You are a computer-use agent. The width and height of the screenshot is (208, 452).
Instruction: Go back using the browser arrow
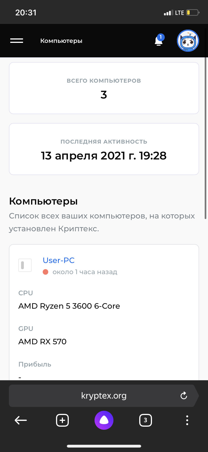point(21,420)
